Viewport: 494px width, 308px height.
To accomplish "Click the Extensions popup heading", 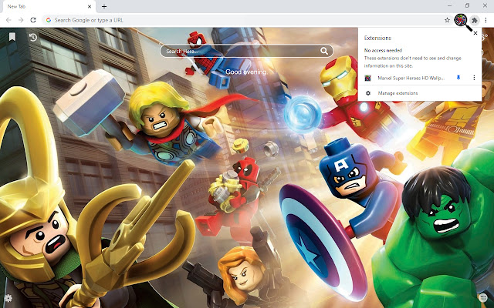I will (x=377, y=38).
